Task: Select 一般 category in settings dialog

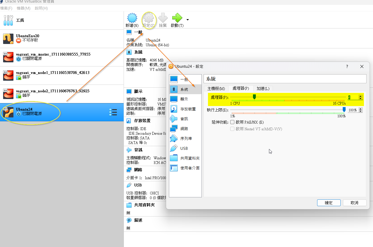Action: (x=185, y=79)
